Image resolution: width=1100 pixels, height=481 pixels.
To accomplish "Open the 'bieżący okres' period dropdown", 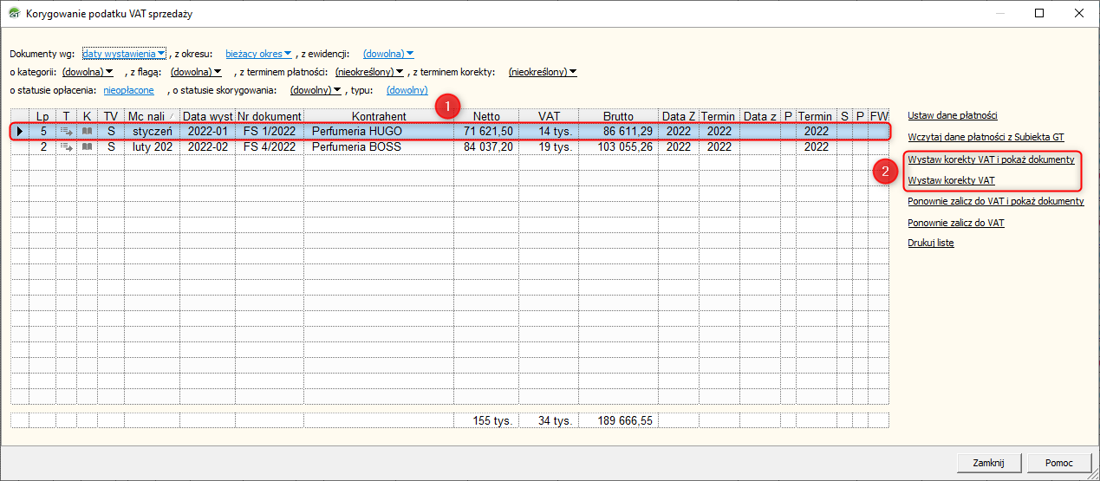I will click(258, 54).
